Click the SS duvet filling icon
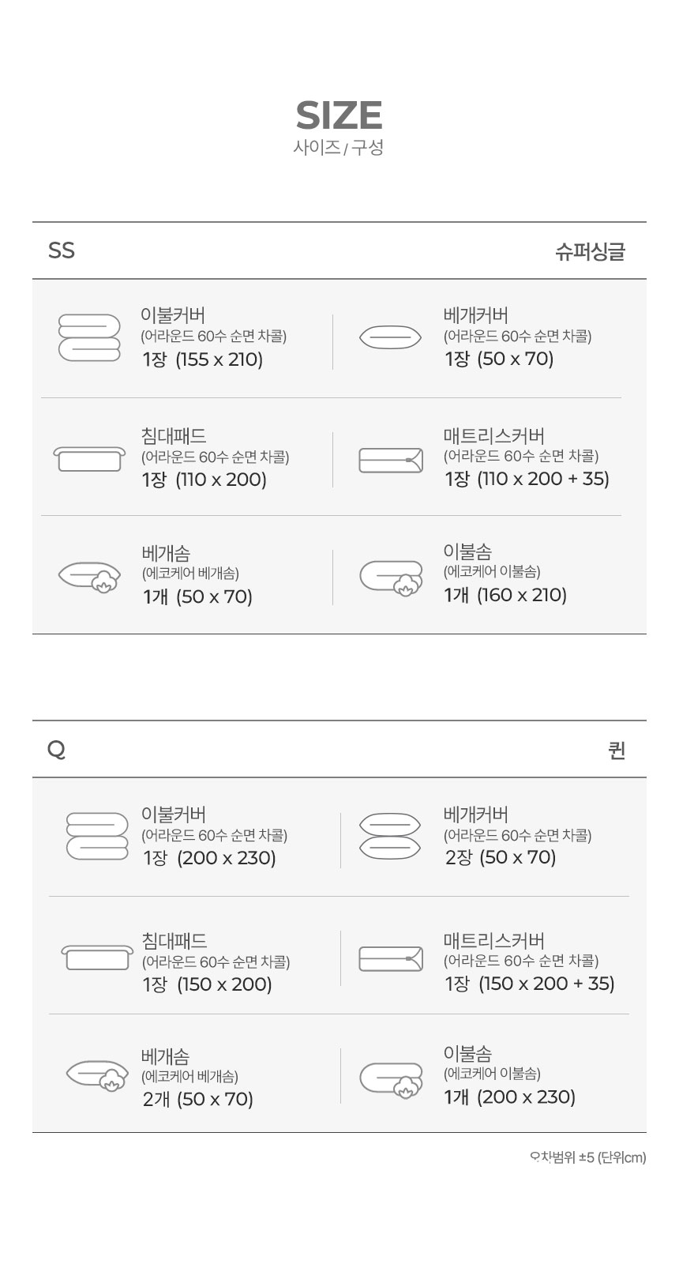 pos(391,578)
